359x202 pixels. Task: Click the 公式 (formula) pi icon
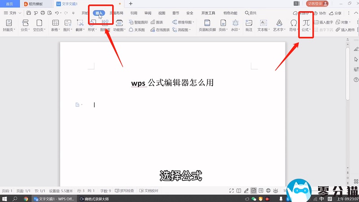tap(306, 23)
